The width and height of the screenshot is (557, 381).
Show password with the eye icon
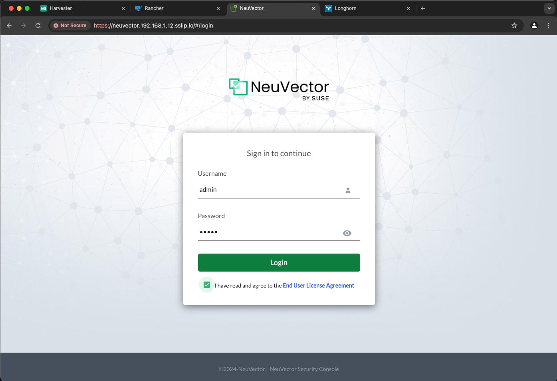(x=347, y=233)
